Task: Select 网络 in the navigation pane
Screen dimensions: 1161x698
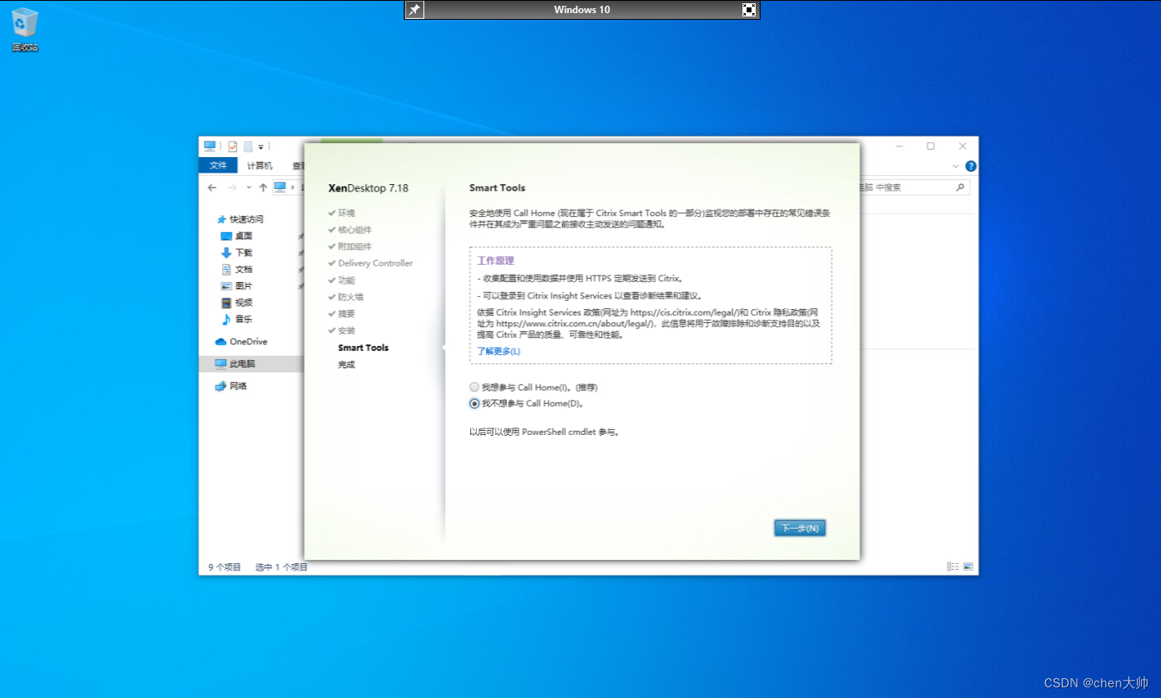Action: 238,386
